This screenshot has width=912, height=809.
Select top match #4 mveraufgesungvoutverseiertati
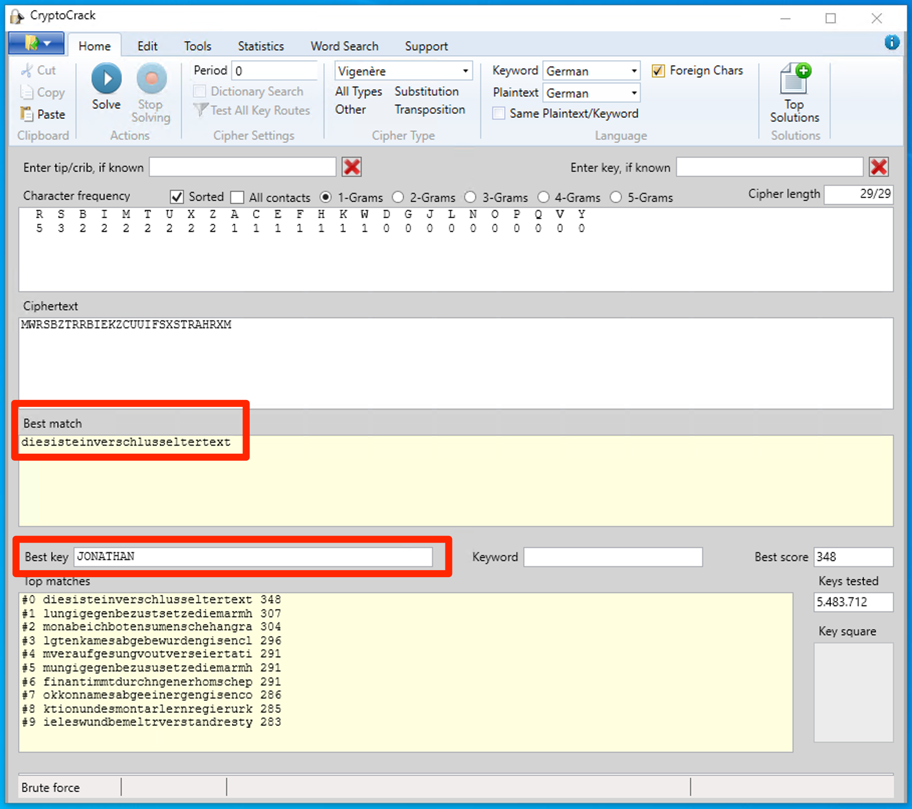152,654
